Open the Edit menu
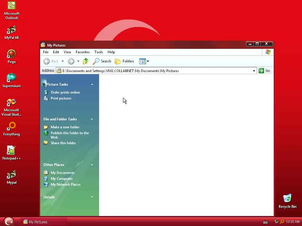 click(x=56, y=52)
